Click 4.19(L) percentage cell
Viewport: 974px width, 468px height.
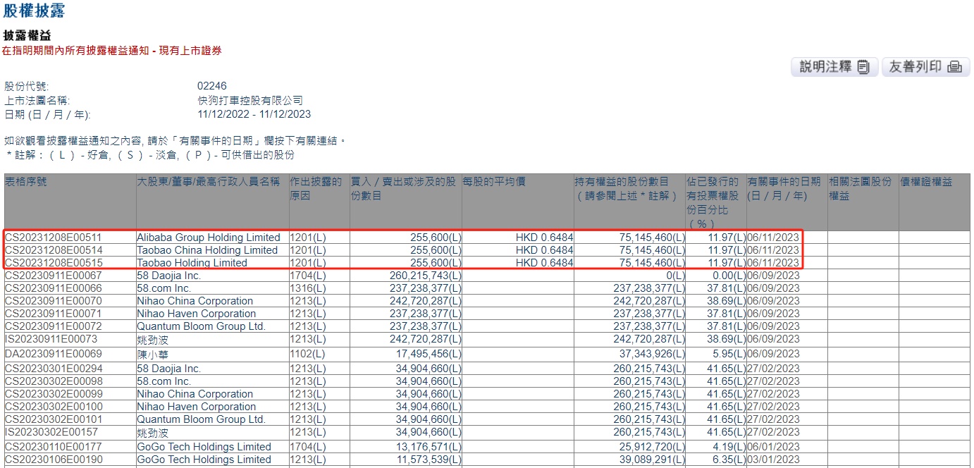pyautogui.click(x=728, y=447)
